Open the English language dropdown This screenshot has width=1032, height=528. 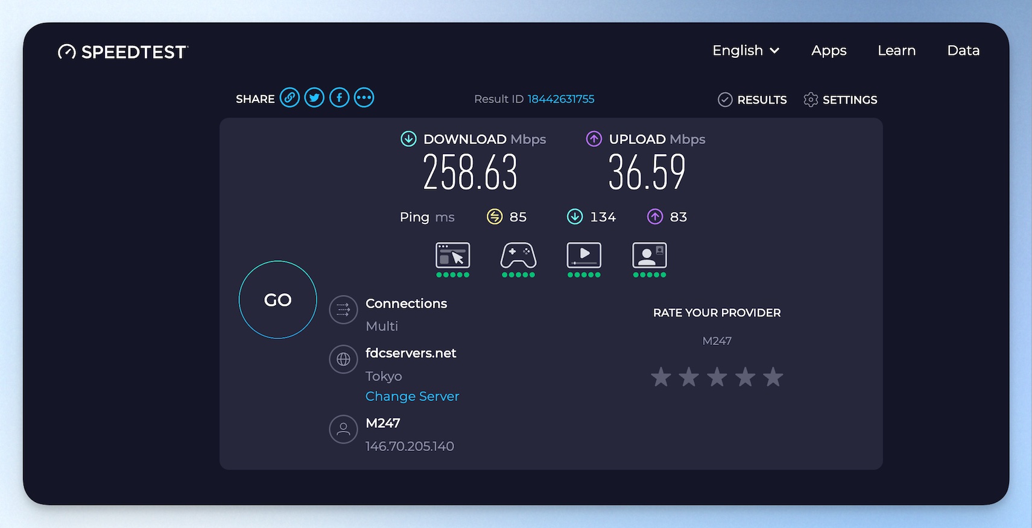click(746, 51)
